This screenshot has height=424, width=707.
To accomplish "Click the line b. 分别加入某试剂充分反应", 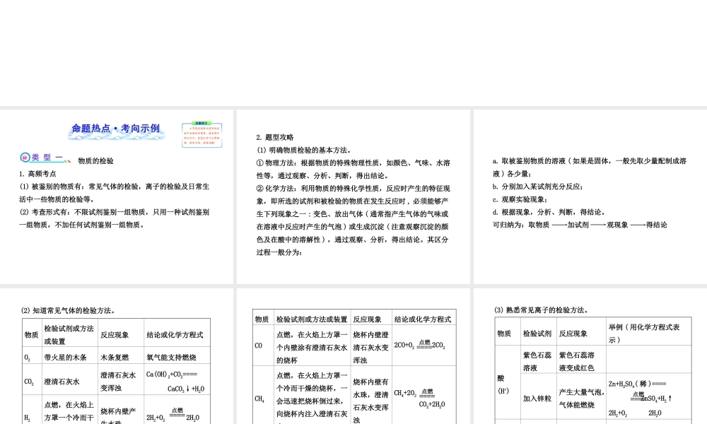I will coord(538,187).
